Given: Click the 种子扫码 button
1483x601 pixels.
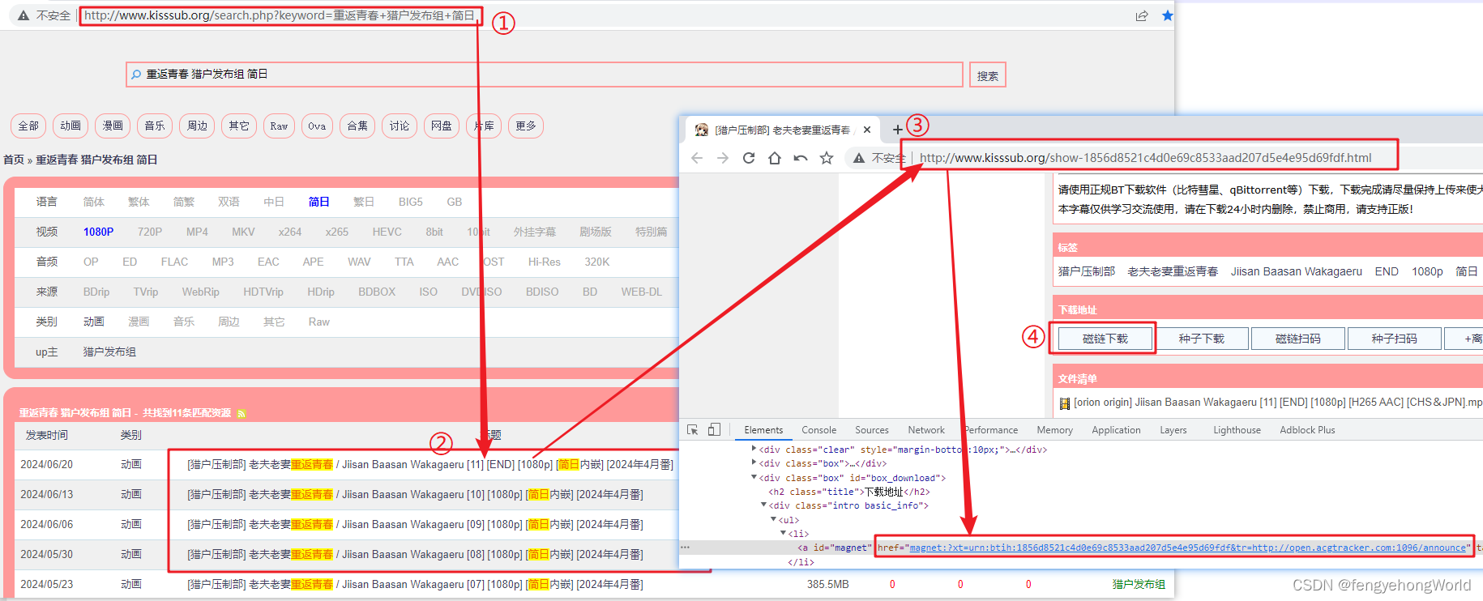Looking at the screenshot, I should [1394, 339].
